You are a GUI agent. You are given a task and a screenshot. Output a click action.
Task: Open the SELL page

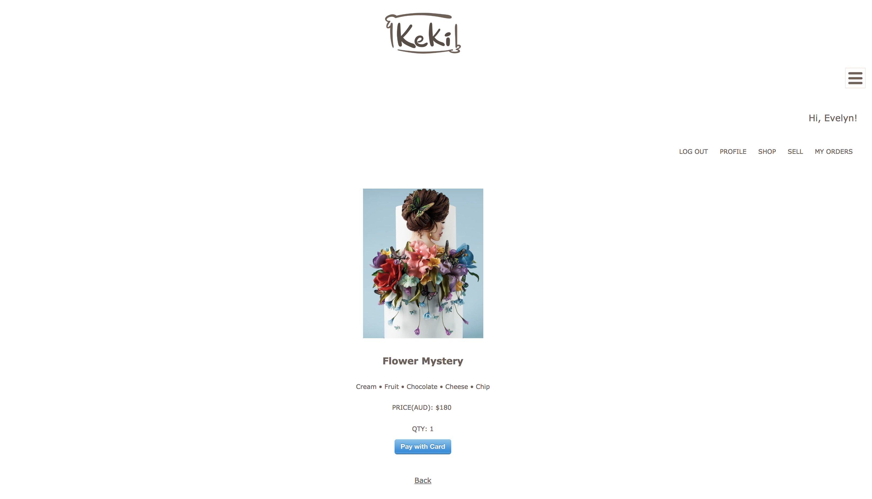tap(795, 151)
